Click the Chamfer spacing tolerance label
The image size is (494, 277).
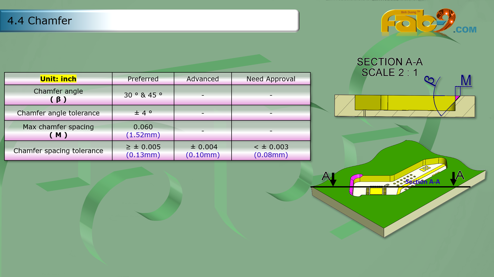tap(58, 151)
